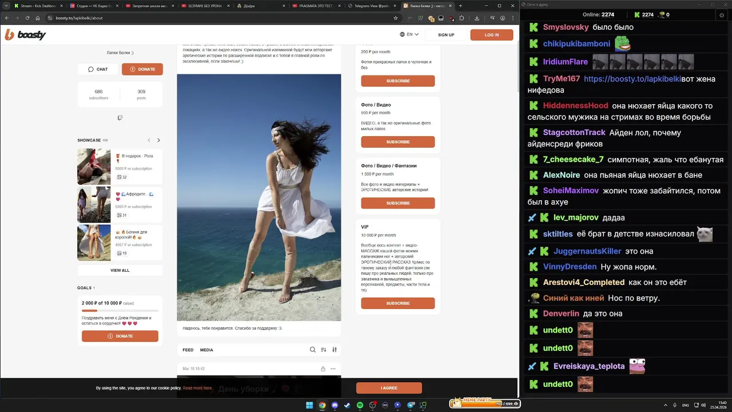Switch to 'PRAGMATA ЭТО ТЕСТ' browser tab
The height and width of the screenshot is (412, 732).
click(316, 6)
